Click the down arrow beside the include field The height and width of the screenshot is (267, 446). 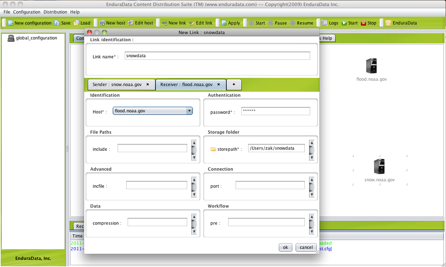[194, 157]
